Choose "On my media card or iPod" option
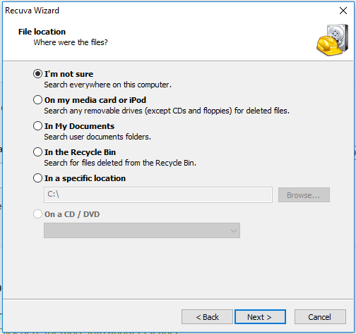The height and width of the screenshot is (334, 356). tap(37, 100)
